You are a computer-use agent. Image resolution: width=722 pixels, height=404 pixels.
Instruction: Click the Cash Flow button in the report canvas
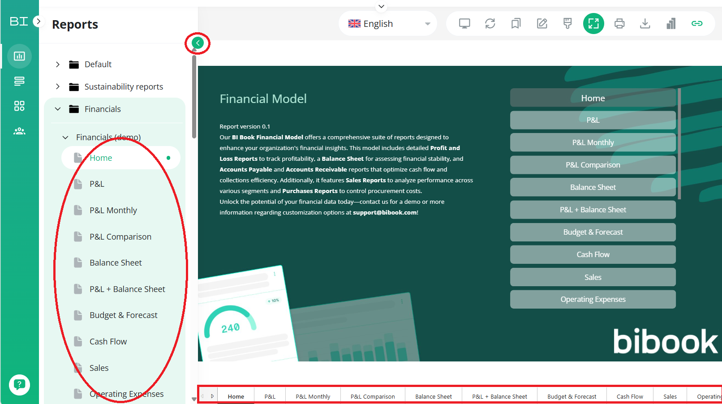pyautogui.click(x=593, y=254)
